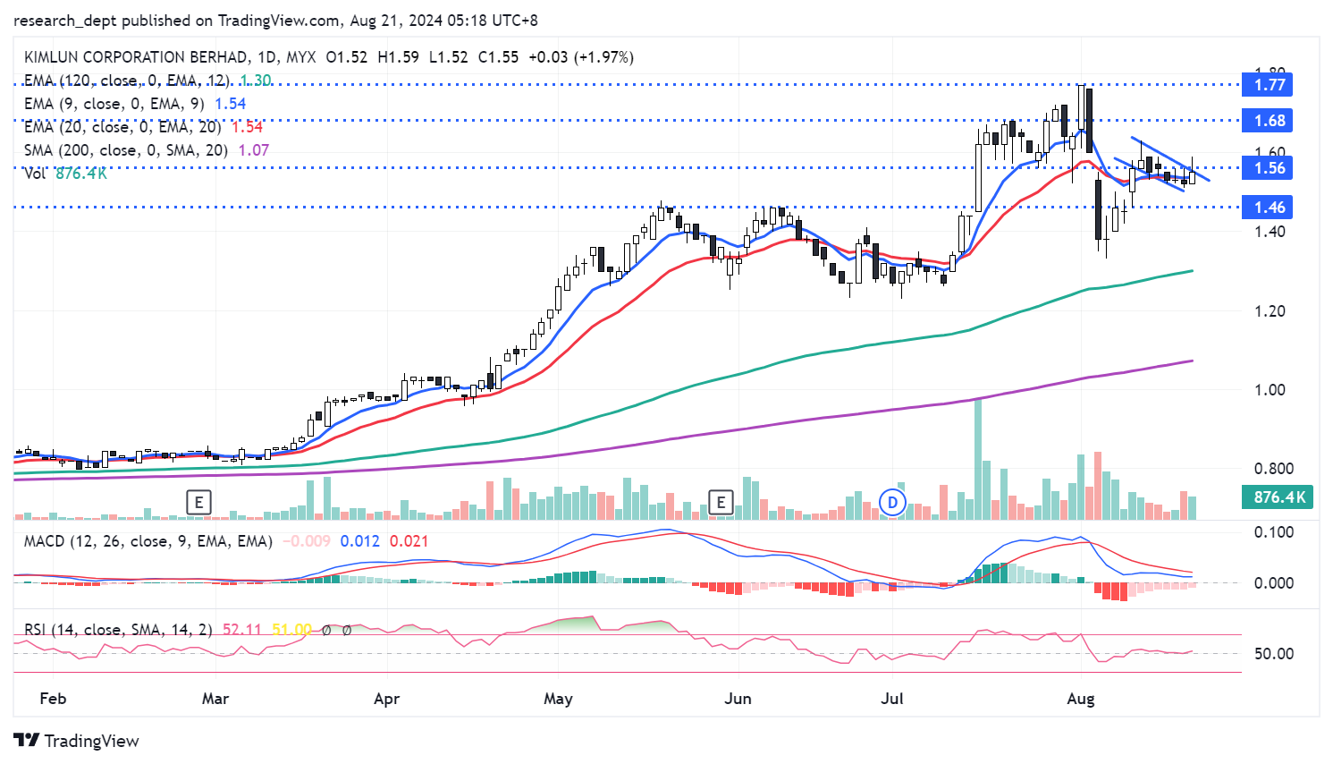Select the EMA 120 indicator legend
1333x764 pixels.
(125, 81)
